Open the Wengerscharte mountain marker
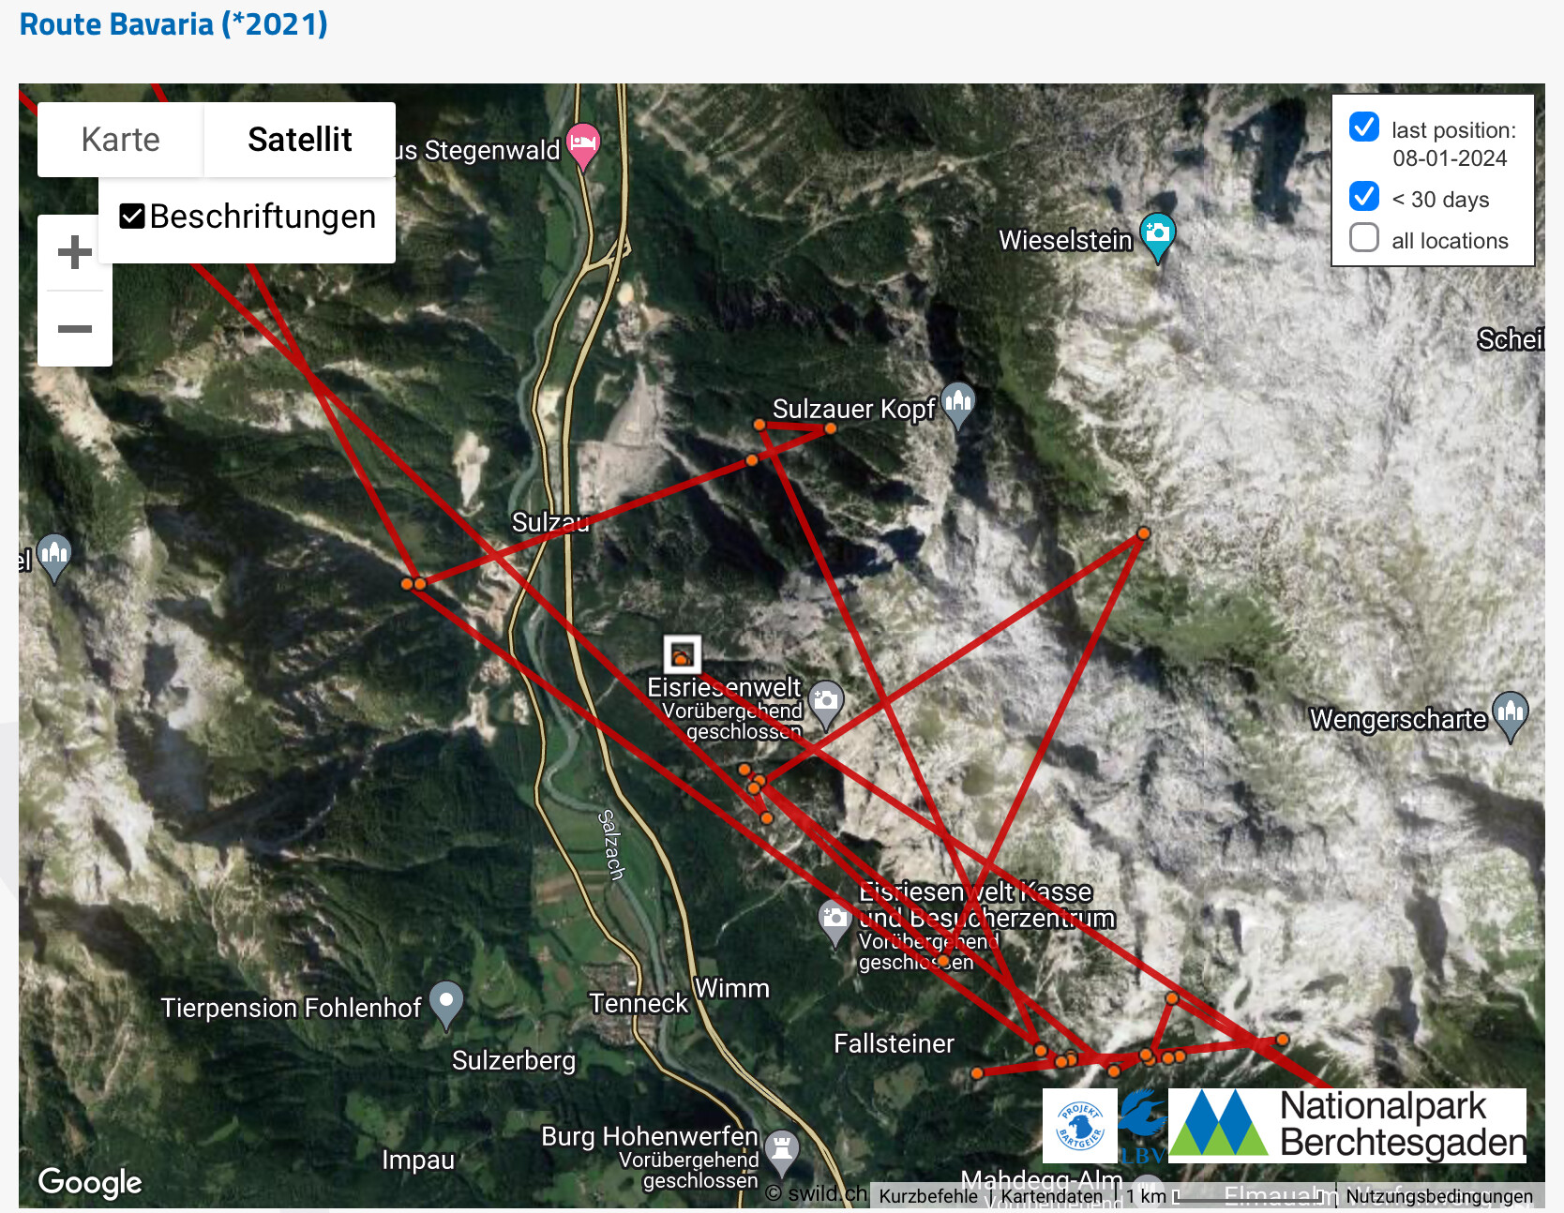Image resolution: width=1564 pixels, height=1213 pixels. point(1510,716)
